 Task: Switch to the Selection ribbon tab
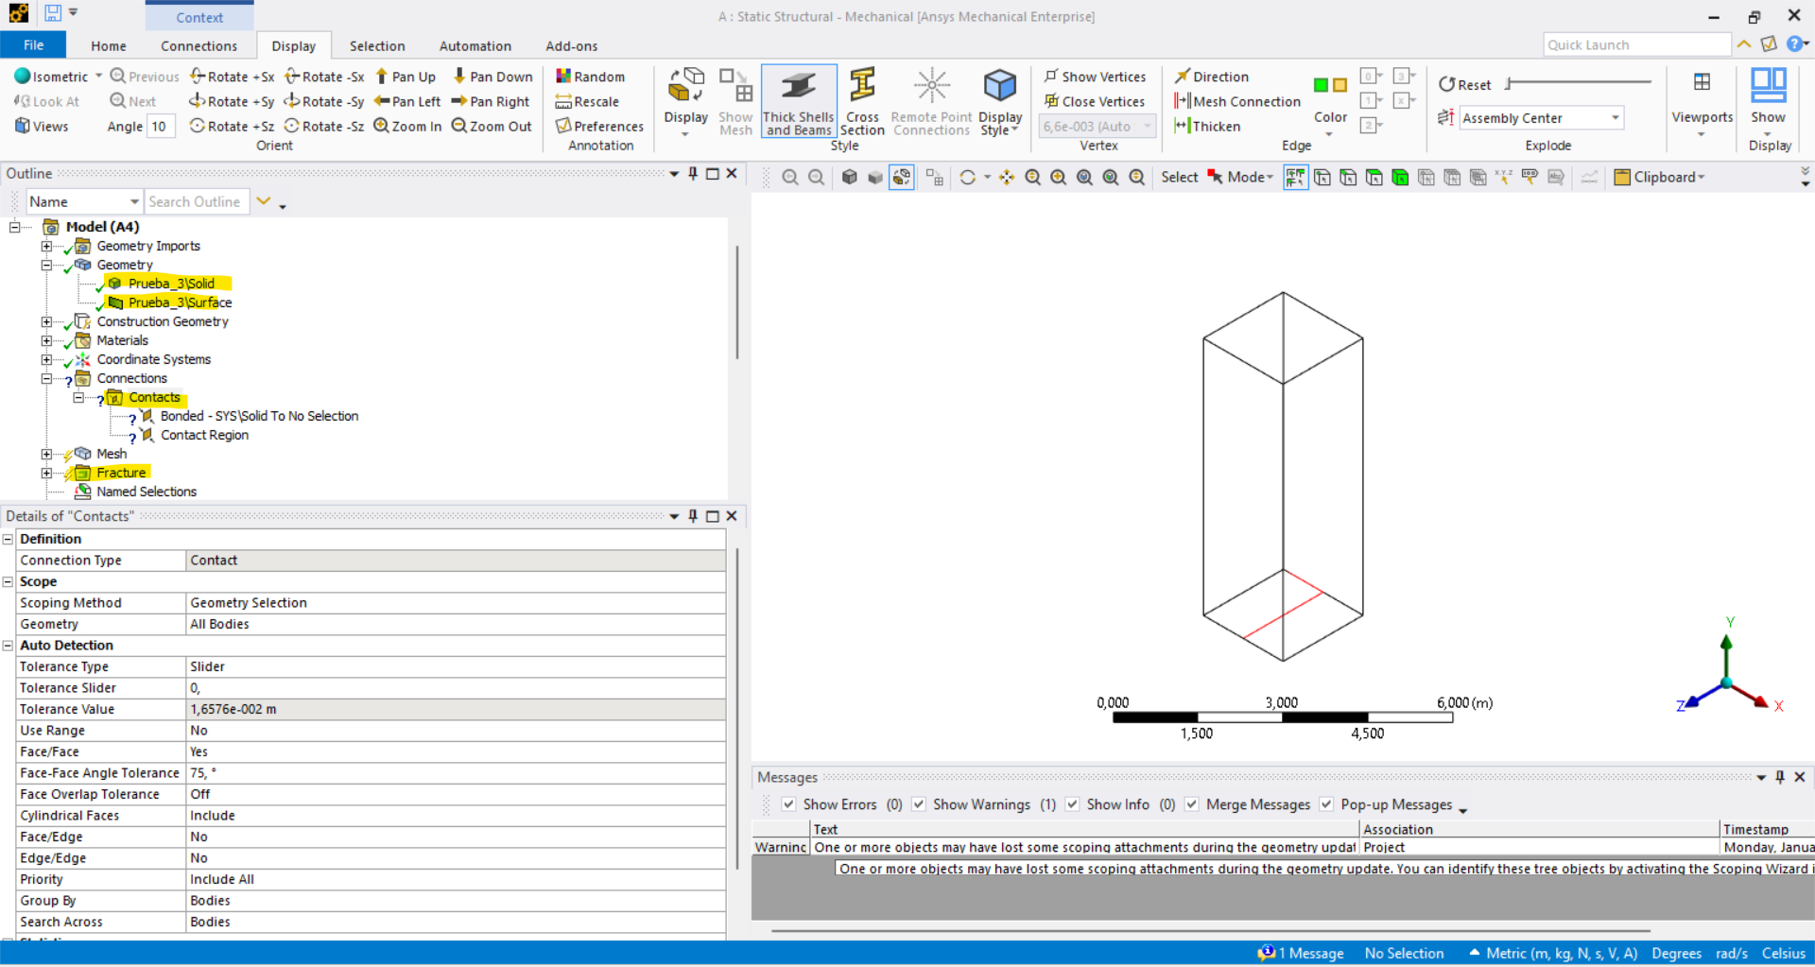point(376,45)
